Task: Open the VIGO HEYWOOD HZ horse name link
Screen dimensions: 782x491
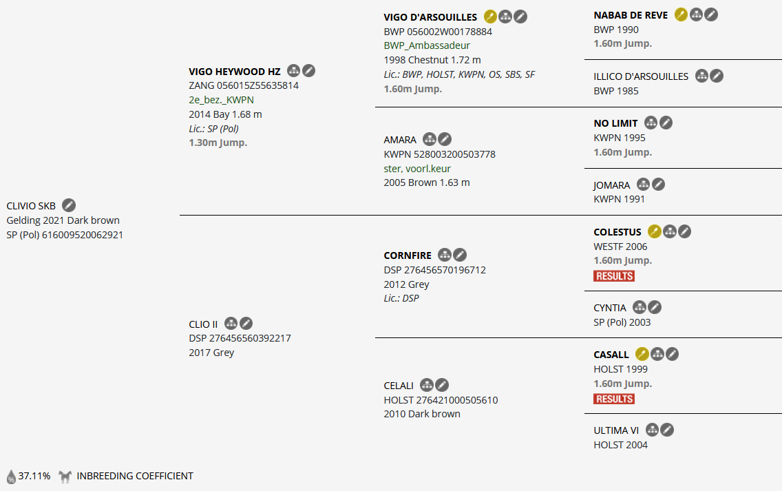Action: (235, 72)
